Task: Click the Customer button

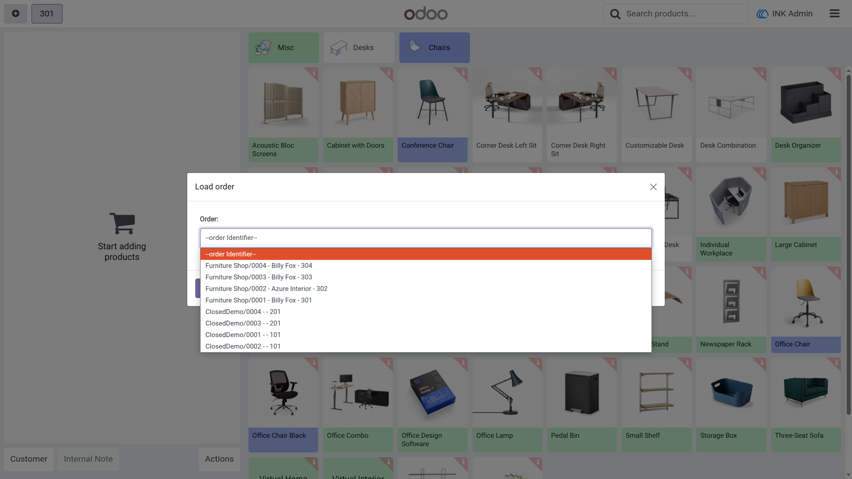Action: tap(29, 459)
